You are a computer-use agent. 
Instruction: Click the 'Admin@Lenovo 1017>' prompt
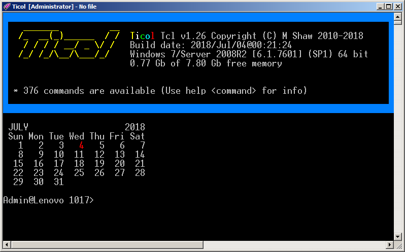point(49,200)
